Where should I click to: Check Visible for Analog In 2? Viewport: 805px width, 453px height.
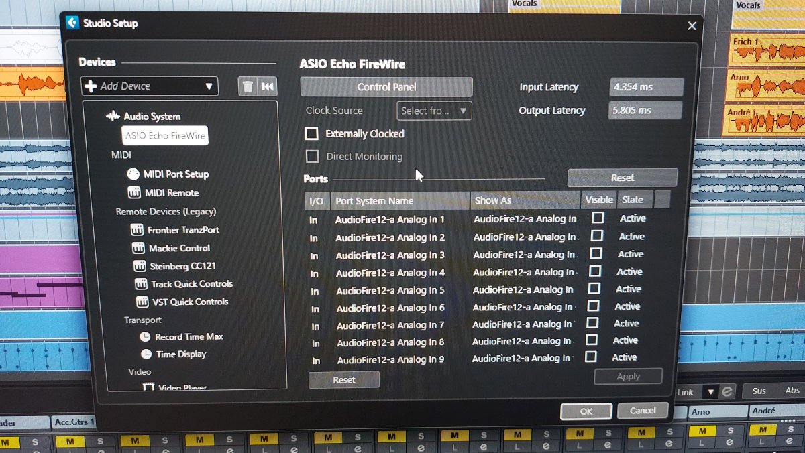click(x=596, y=236)
